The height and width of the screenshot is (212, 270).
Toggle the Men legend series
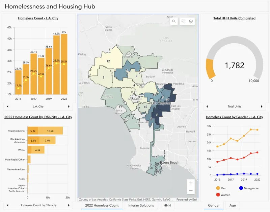(221, 188)
